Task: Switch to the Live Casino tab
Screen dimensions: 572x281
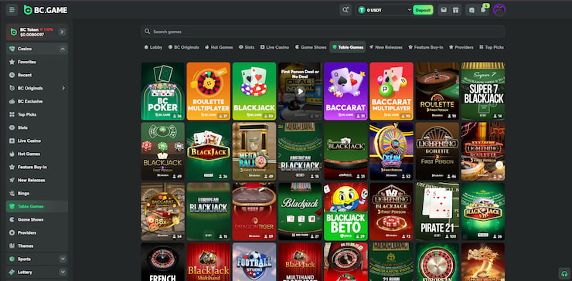Action: (x=274, y=47)
